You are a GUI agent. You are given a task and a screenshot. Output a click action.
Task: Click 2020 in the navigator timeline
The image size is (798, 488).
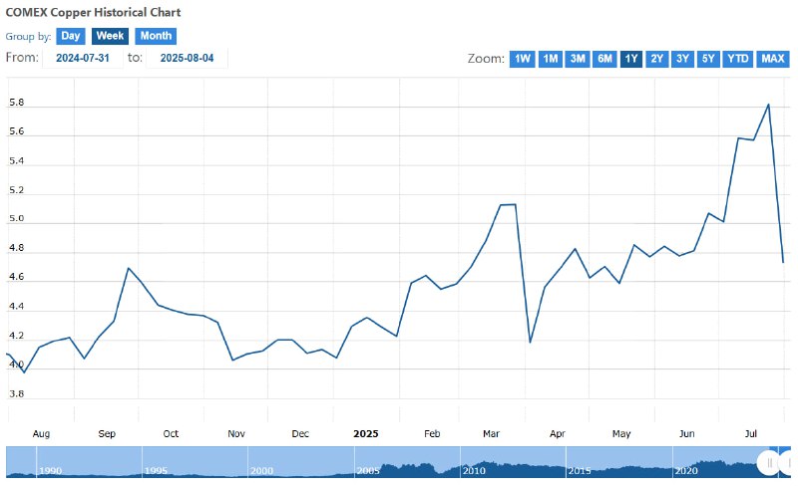coord(686,471)
